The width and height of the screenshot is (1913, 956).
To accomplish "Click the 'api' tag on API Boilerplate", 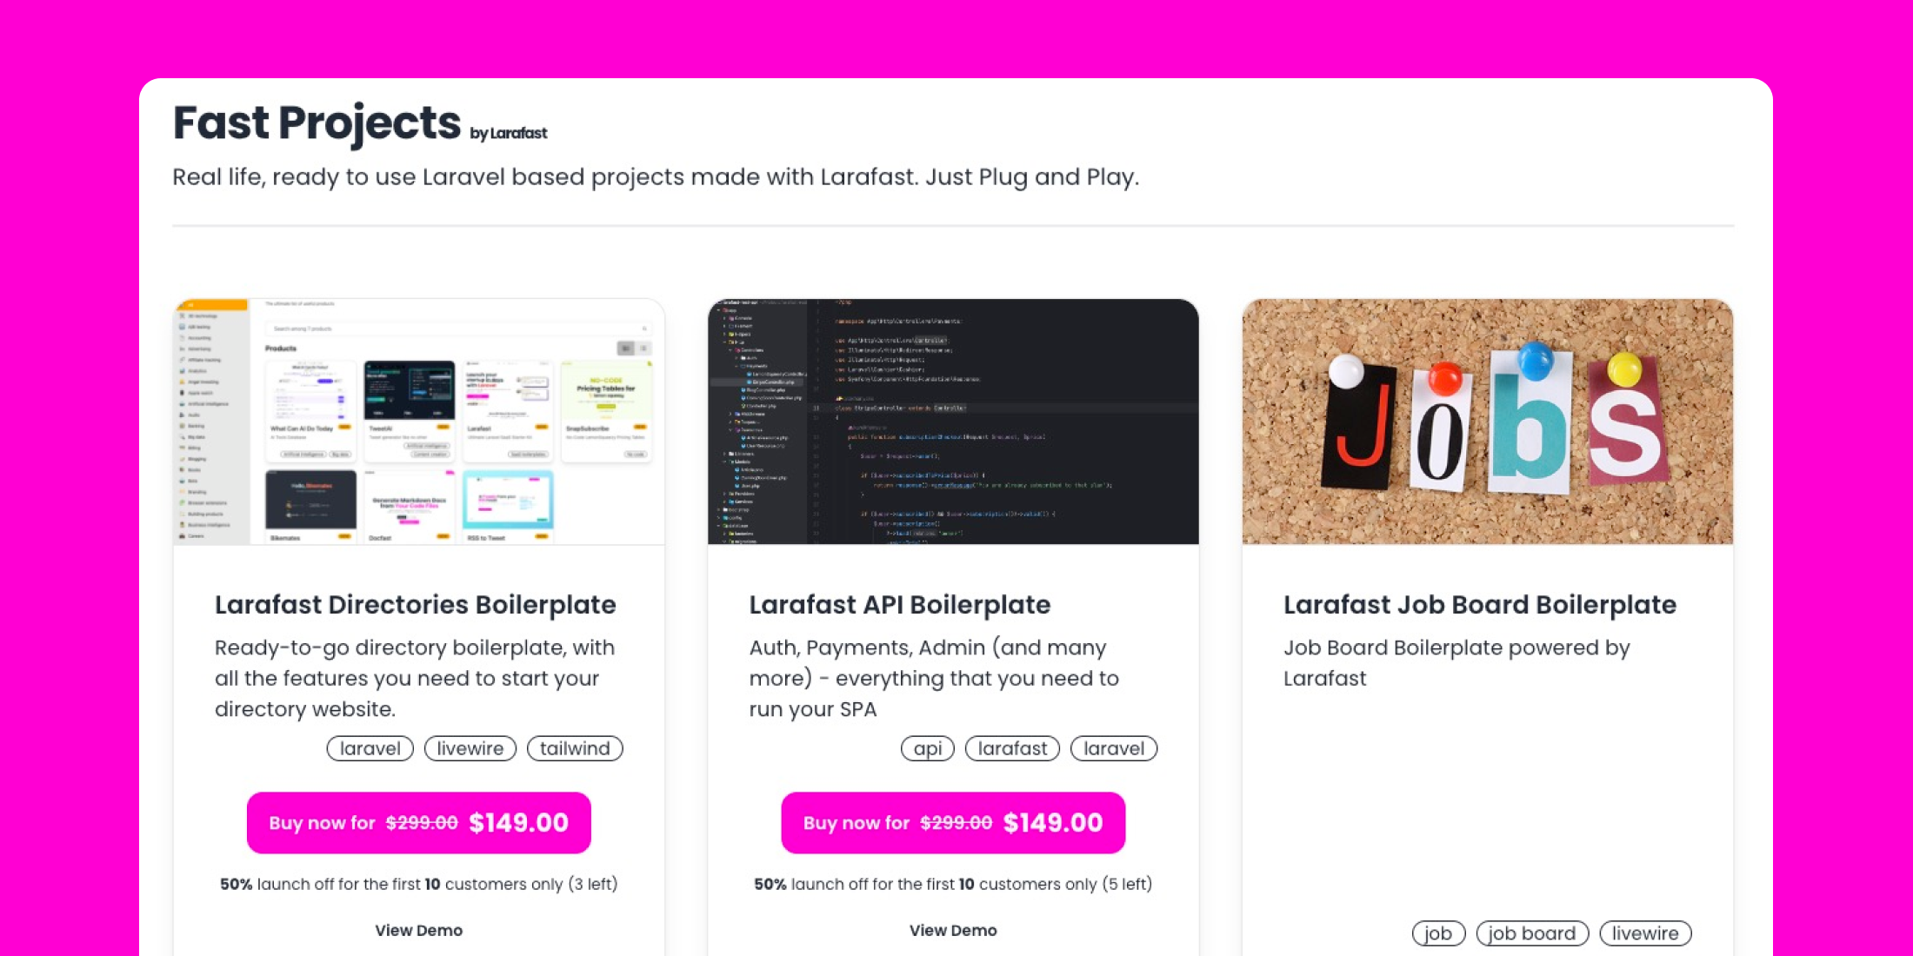I will [930, 747].
